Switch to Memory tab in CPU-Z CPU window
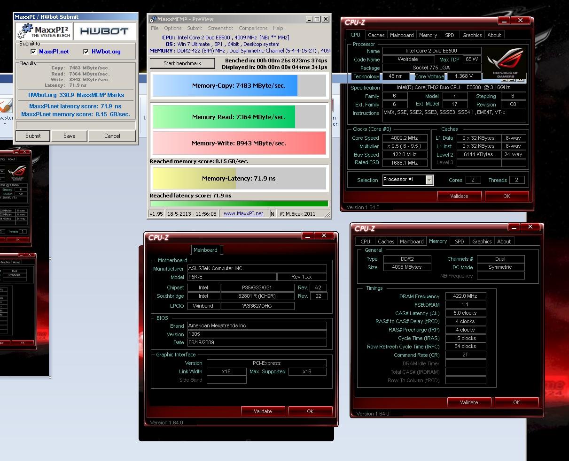This screenshot has height=461, width=569. (428, 35)
